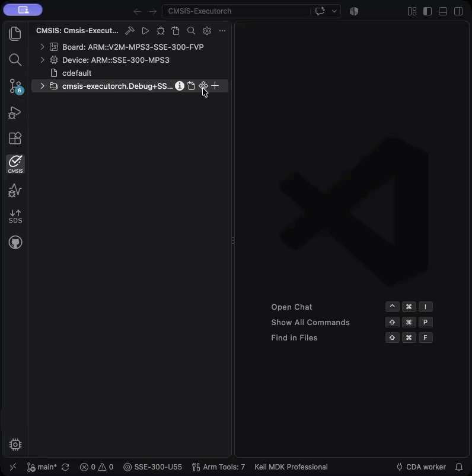472x476 pixels.
Task: Customize layout from title bar icon
Action: [x=412, y=11]
